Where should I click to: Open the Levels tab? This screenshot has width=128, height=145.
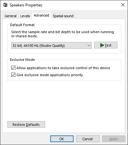pos(25,16)
